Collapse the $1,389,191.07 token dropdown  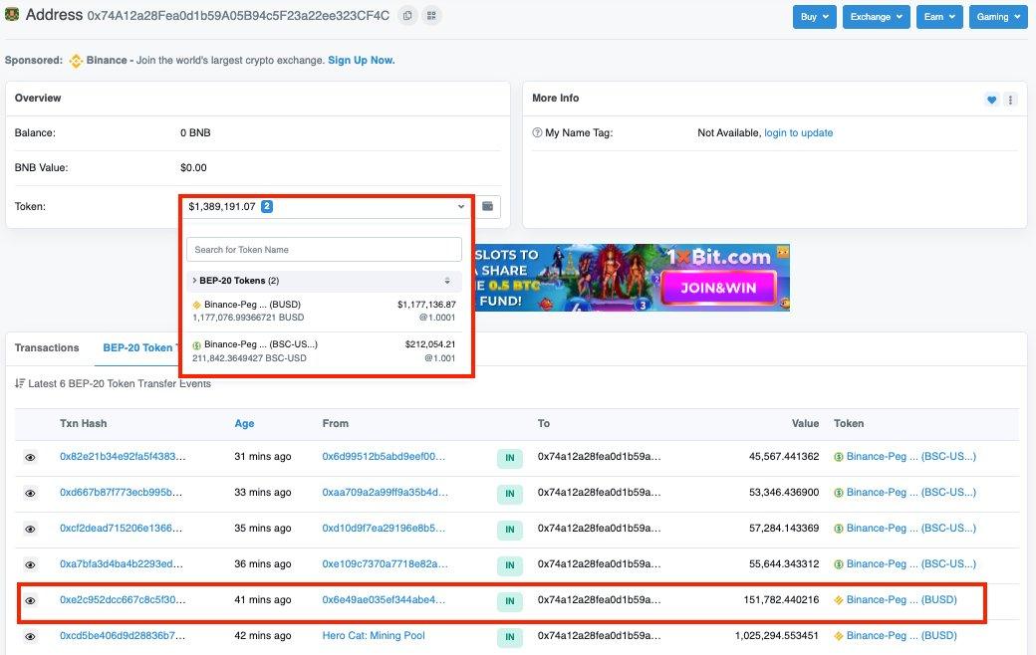point(325,207)
